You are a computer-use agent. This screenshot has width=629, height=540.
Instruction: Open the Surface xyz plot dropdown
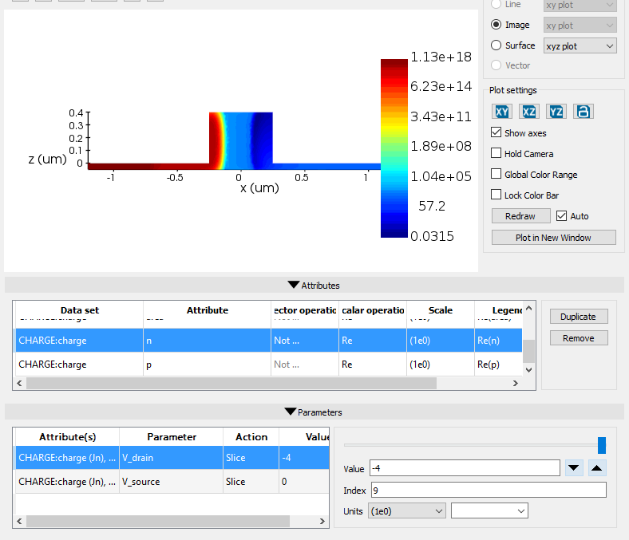click(x=580, y=46)
